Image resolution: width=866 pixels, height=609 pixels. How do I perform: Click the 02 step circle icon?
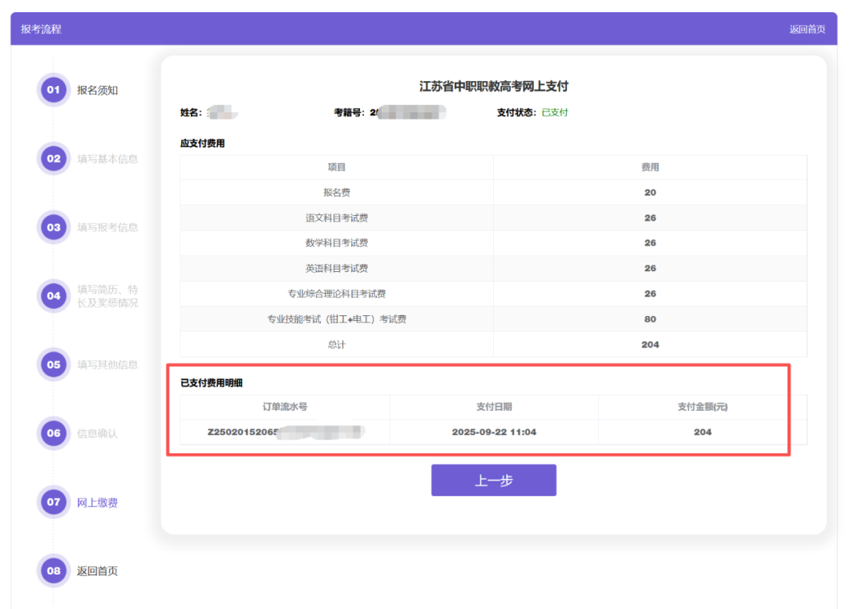pyautogui.click(x=54, y=159)
